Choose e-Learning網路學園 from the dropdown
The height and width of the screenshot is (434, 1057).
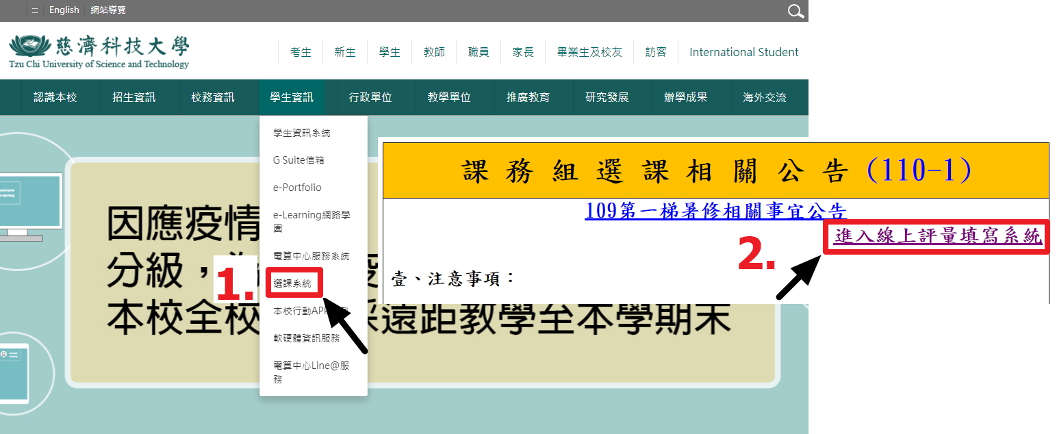coord(311,222)
